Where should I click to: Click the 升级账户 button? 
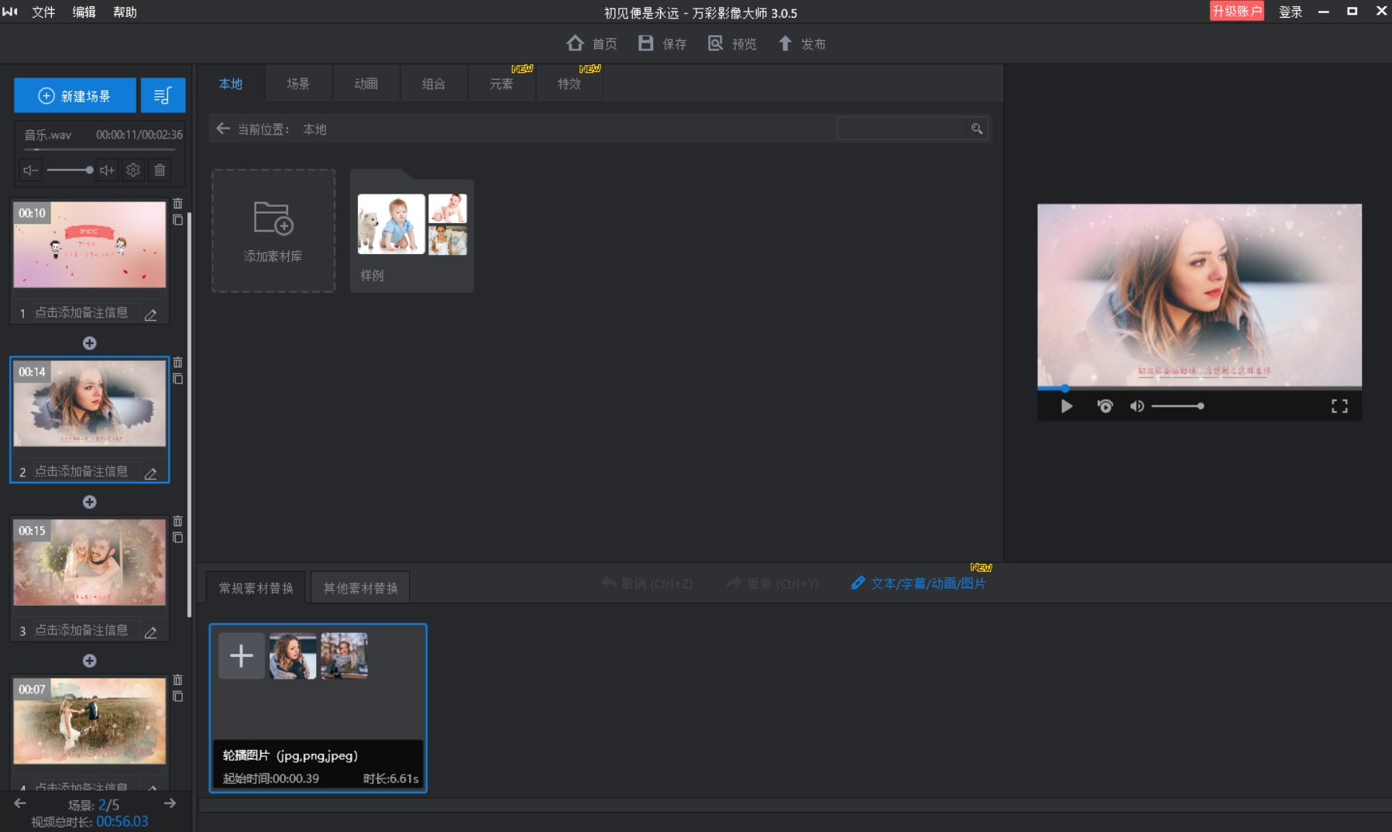click(1236, 11)
